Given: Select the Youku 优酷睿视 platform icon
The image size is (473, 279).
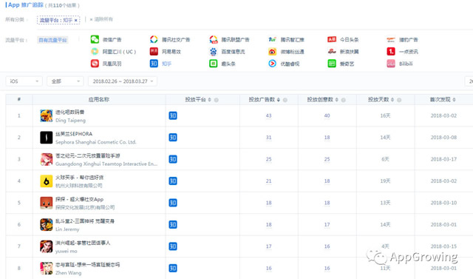Looking at the screenshot, I should (x=273, y=64).
